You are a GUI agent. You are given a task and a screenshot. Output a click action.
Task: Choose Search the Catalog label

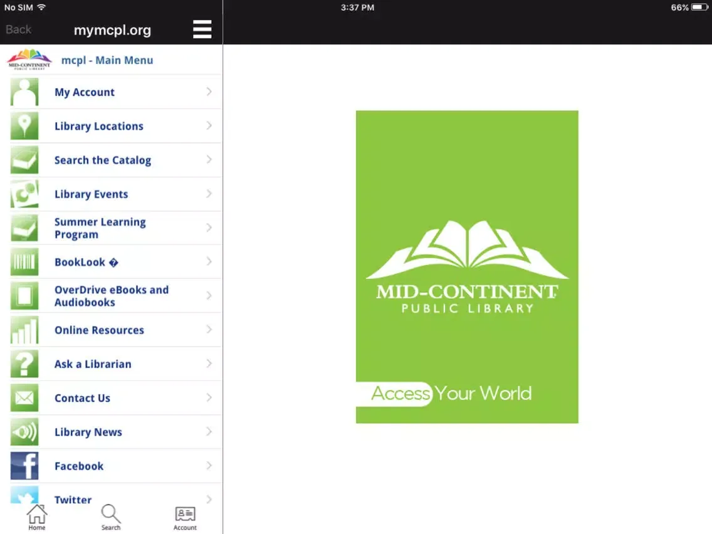coord(103,160)
